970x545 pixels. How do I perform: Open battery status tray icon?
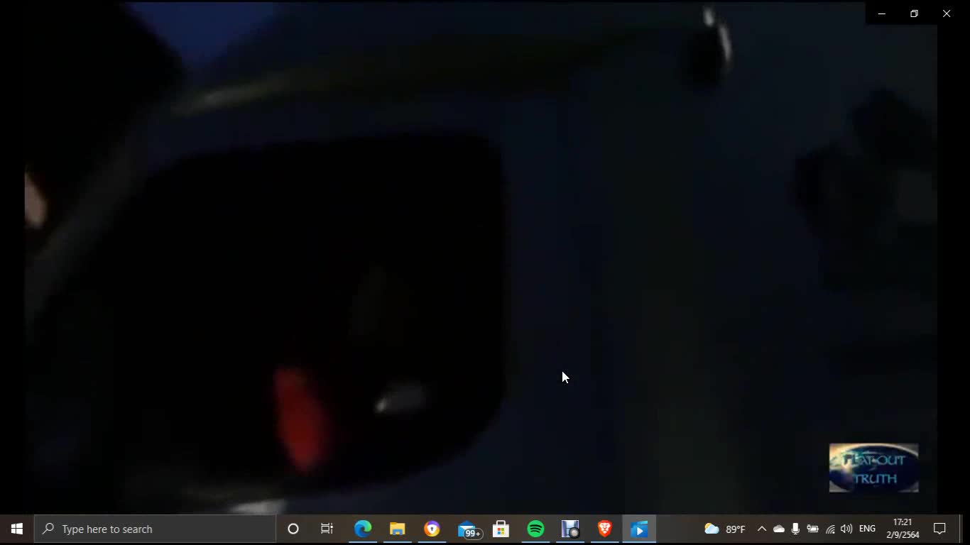point(813,529)
